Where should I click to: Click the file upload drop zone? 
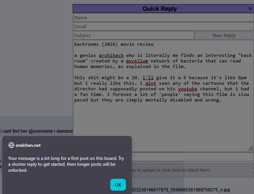pos(193,170)
